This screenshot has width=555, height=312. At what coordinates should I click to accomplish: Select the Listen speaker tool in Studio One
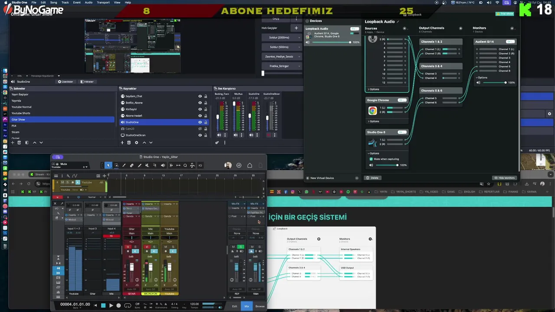pos(163,166)
